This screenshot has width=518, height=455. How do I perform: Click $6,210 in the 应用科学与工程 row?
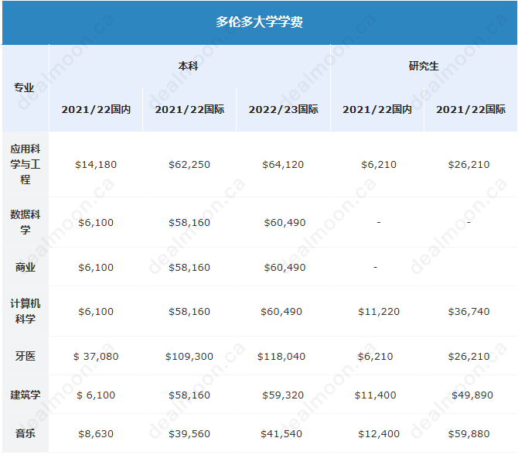click(379, 164)
